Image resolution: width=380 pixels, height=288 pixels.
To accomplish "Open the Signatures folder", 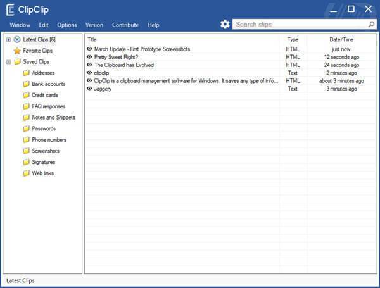I will tap(44, 162).
